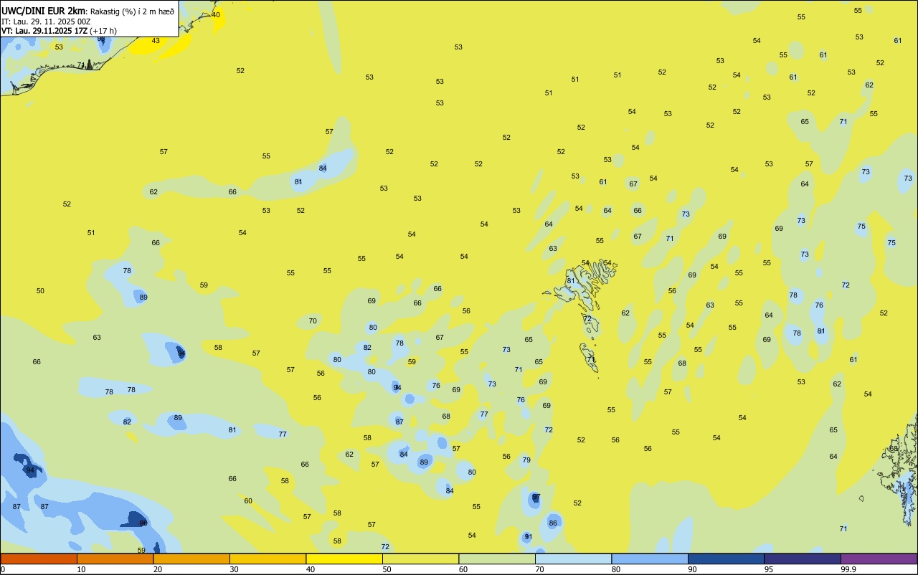Click the 20–30 legend color swatch
918x575 pixels.
point(191,559)
